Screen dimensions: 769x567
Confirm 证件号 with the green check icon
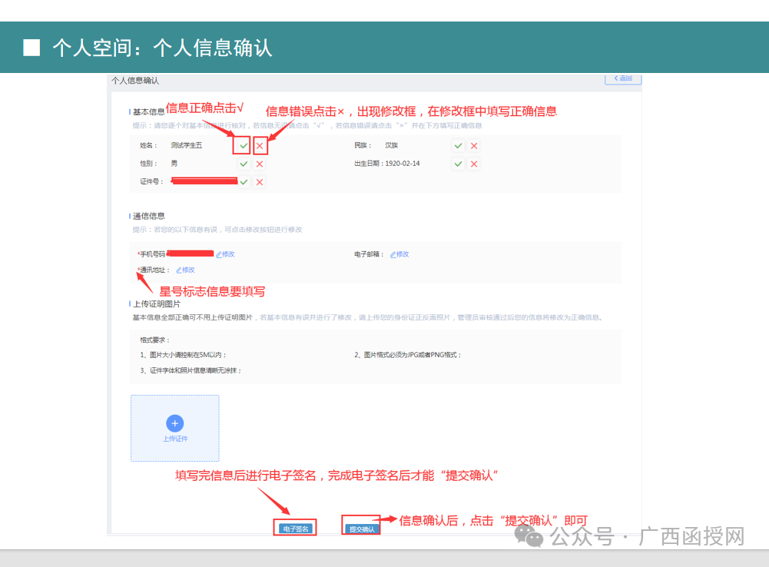pyautogui.click(x=244, y=181)
